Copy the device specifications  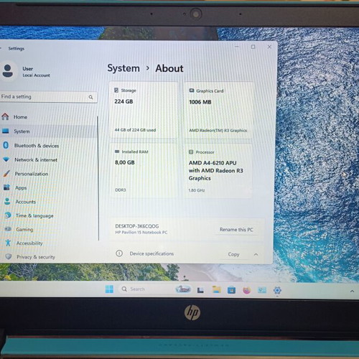point(233,254)
